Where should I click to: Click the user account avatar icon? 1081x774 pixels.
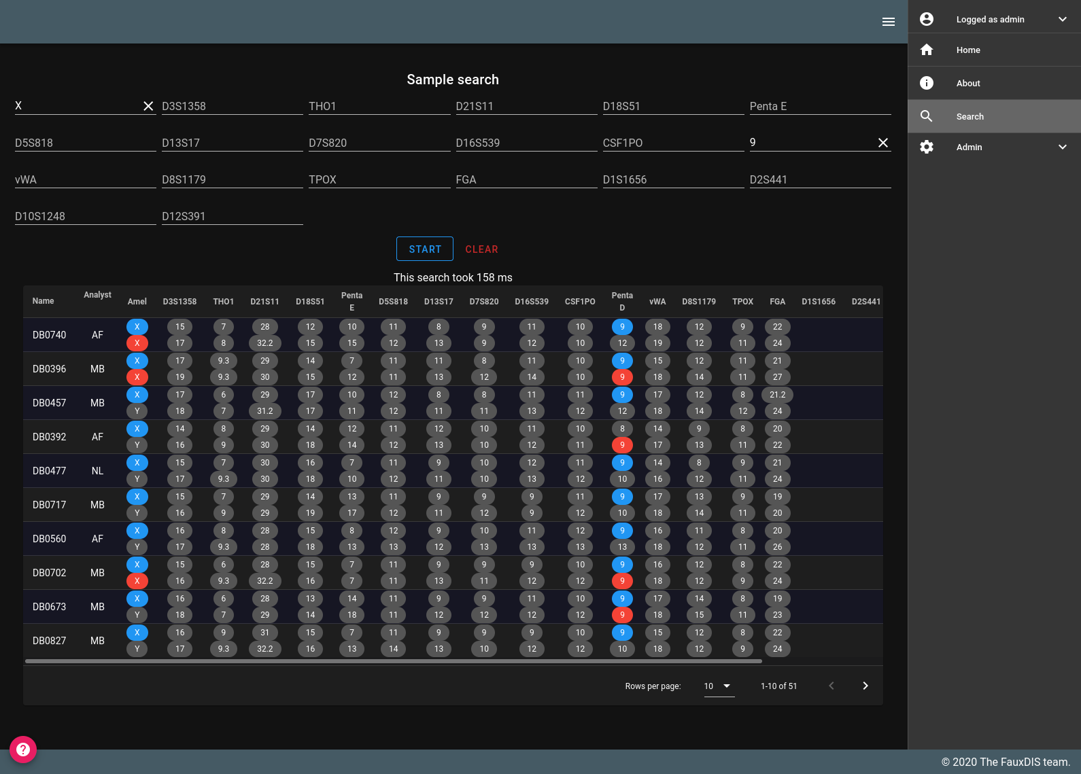[x=927, y=19]
